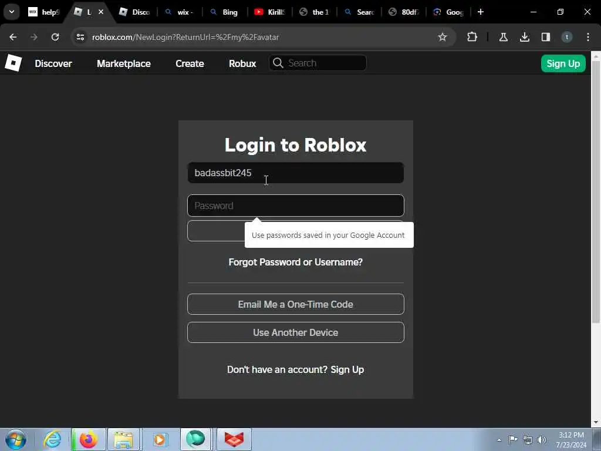This screenshot has width=601, height=451.
Task: Open a new tab with plus button
Action: 481,12
